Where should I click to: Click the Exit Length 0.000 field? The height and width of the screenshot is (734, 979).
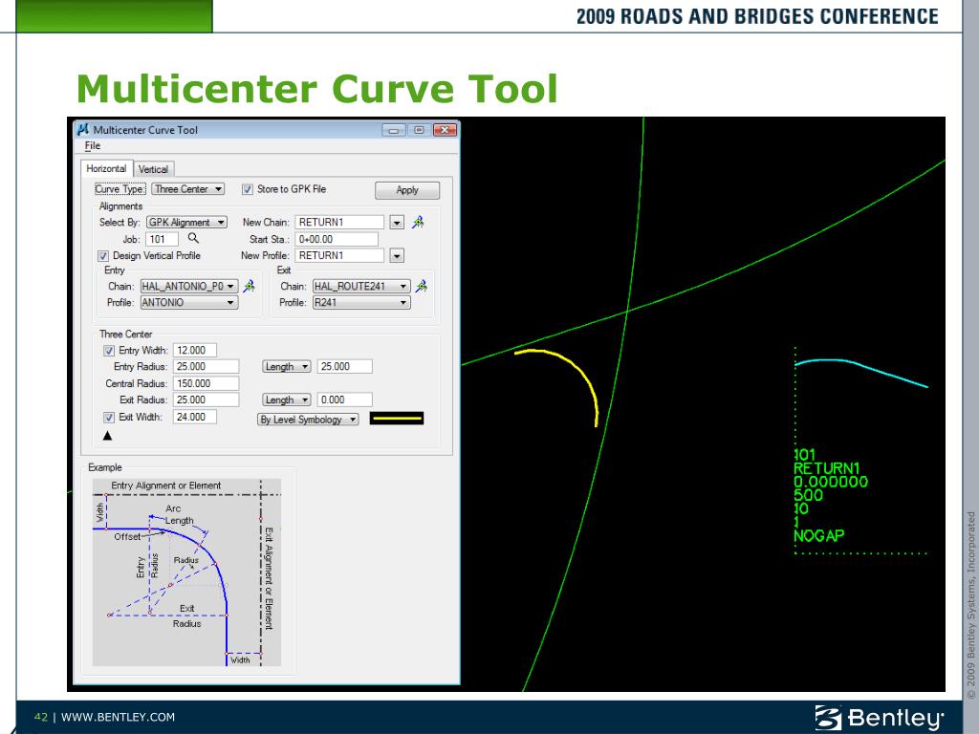click(344, 399)
